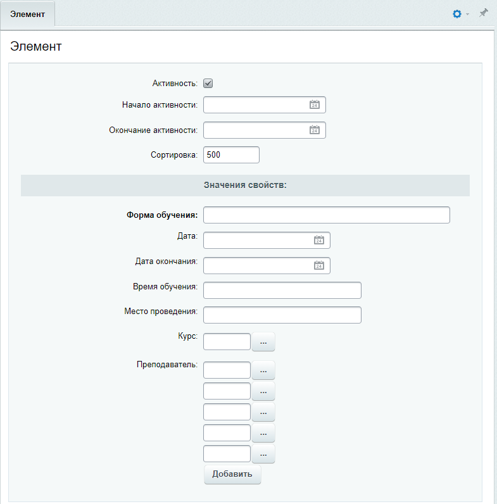Switch to the Элемент tab
The height and width of the screenshot is (504, 497).
click(27, 14)
